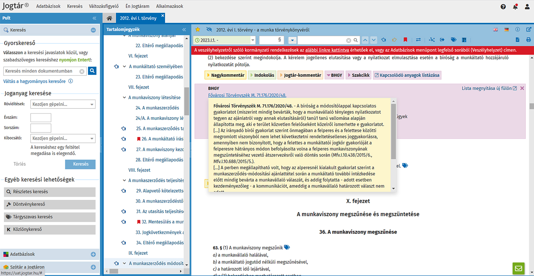Open the Fővárosi Törvényszék M. 71.176/2020/48. link
534x276 pixels.
click(247, 95)
